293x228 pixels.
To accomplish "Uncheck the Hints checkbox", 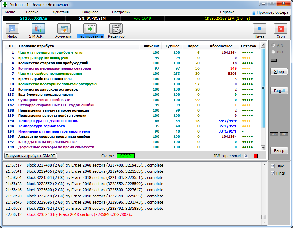I will coord(273,173).
